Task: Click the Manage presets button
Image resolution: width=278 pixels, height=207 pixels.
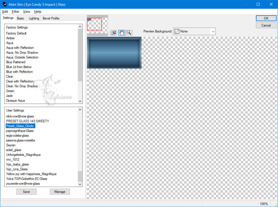Action: point(60,191)
